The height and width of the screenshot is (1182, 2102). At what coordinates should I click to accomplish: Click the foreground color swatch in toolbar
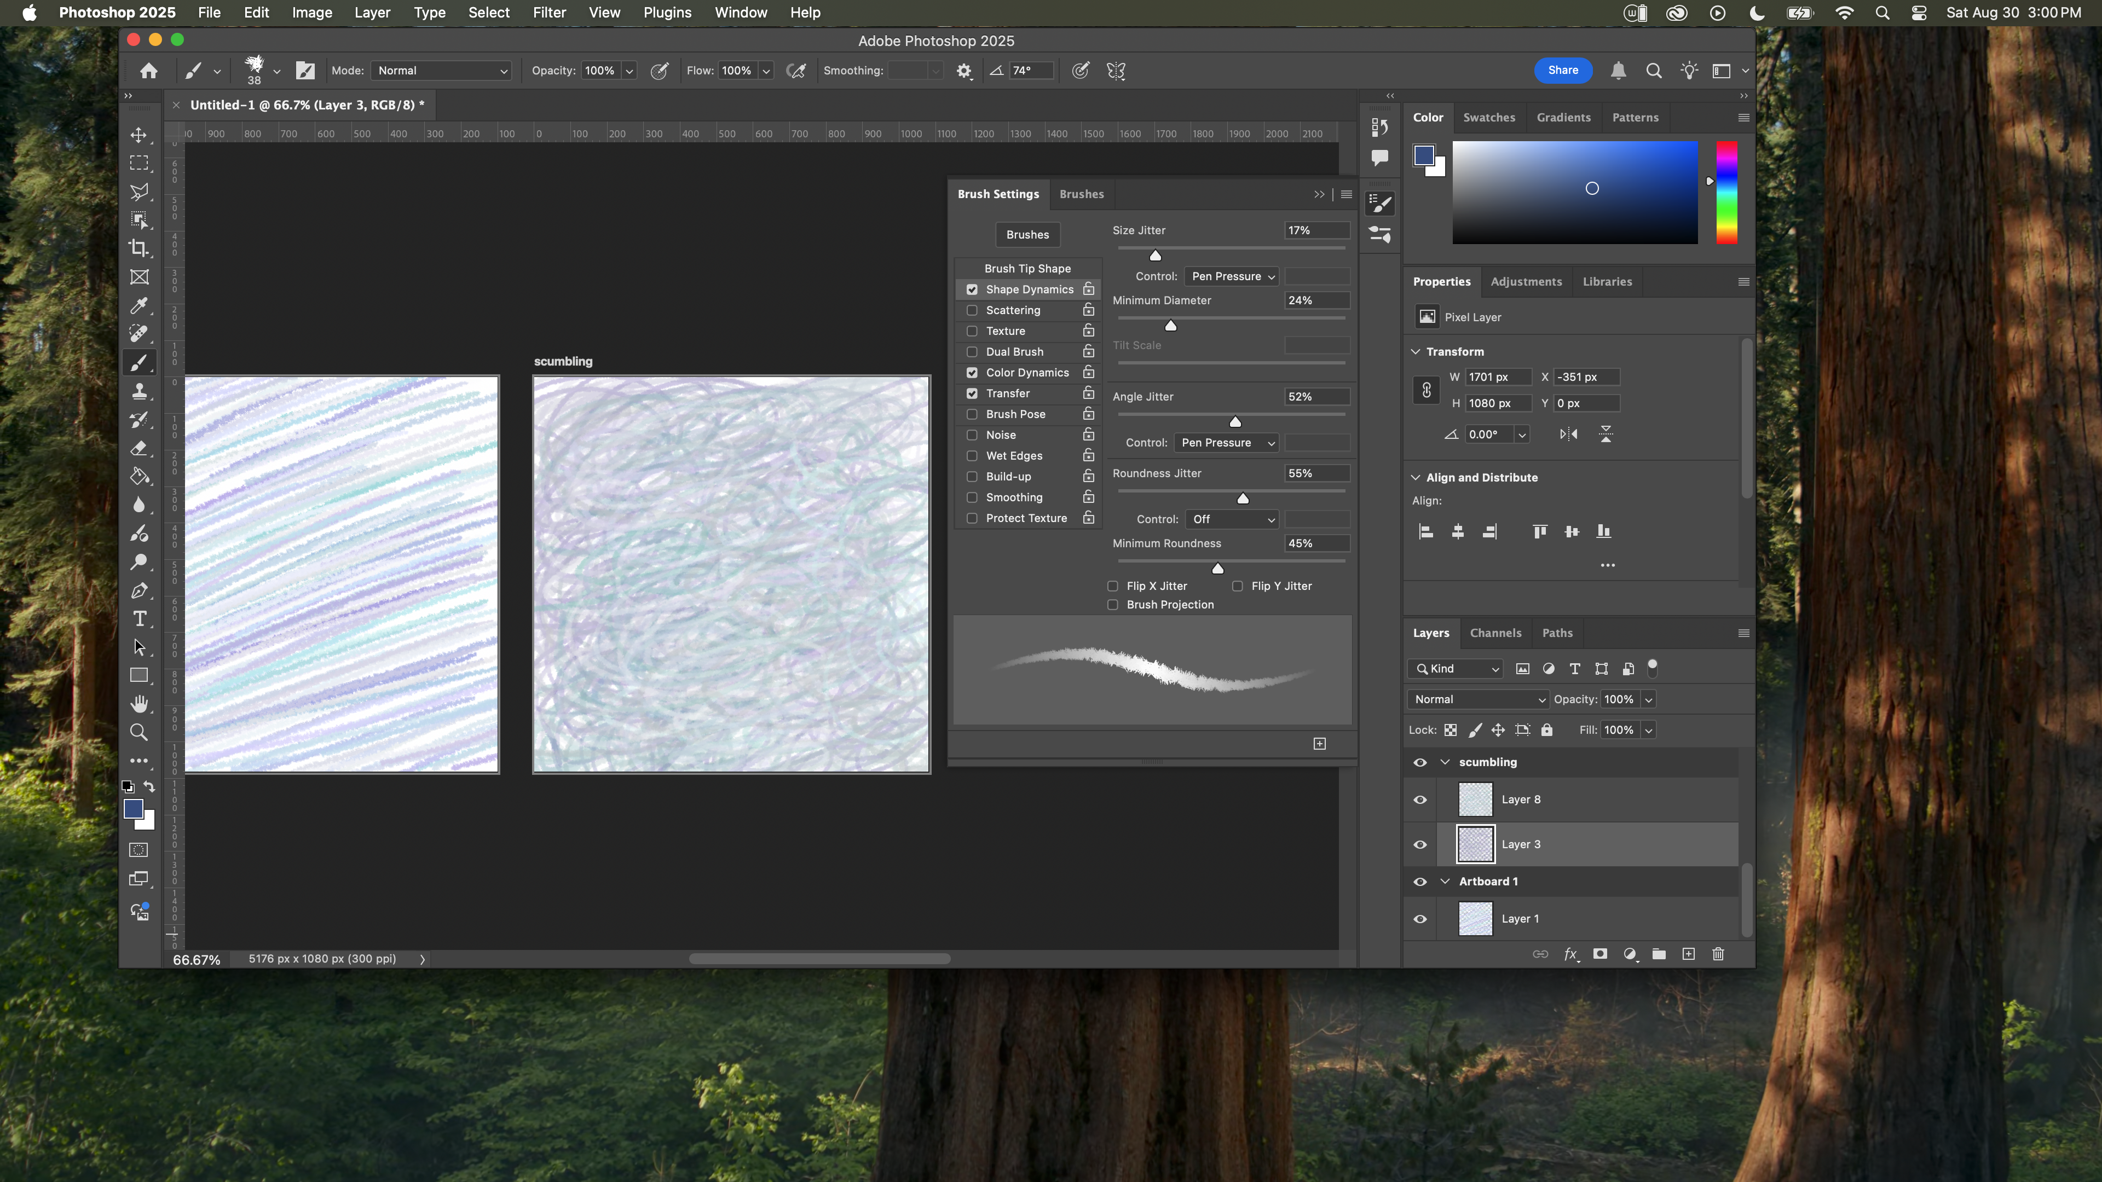pos(134,808)
